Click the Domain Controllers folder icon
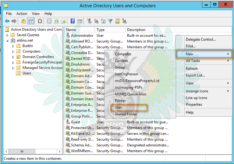 (x=18, y=57)
